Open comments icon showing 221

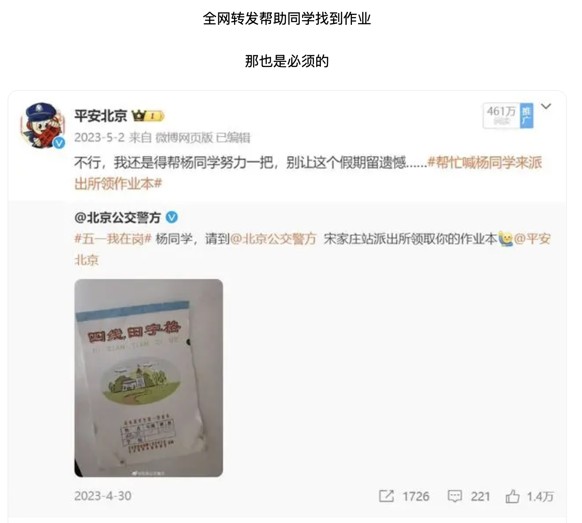(x=455, y=496)
